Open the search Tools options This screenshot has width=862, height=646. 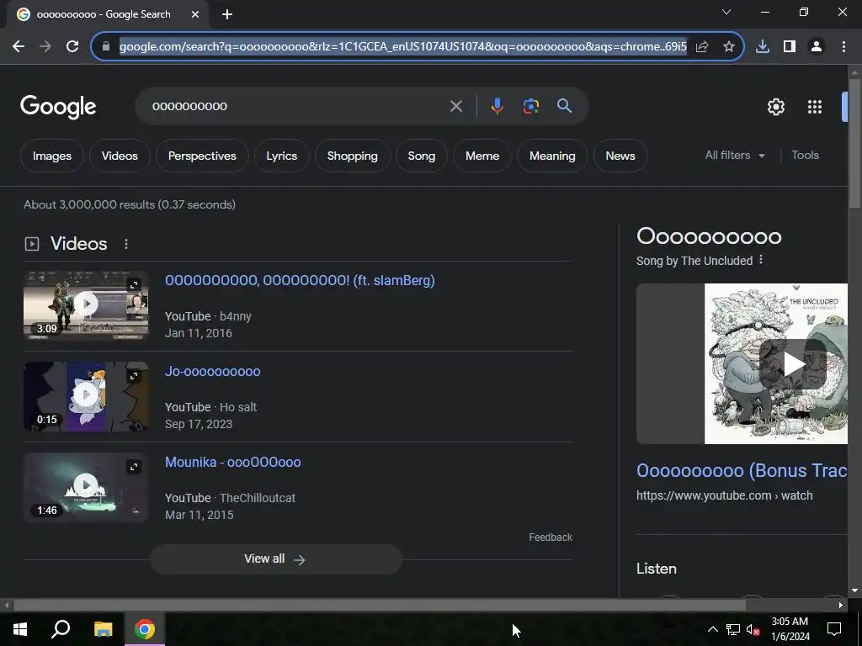click(x=805, y=156)
